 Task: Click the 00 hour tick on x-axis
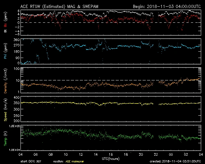point(171,155)
